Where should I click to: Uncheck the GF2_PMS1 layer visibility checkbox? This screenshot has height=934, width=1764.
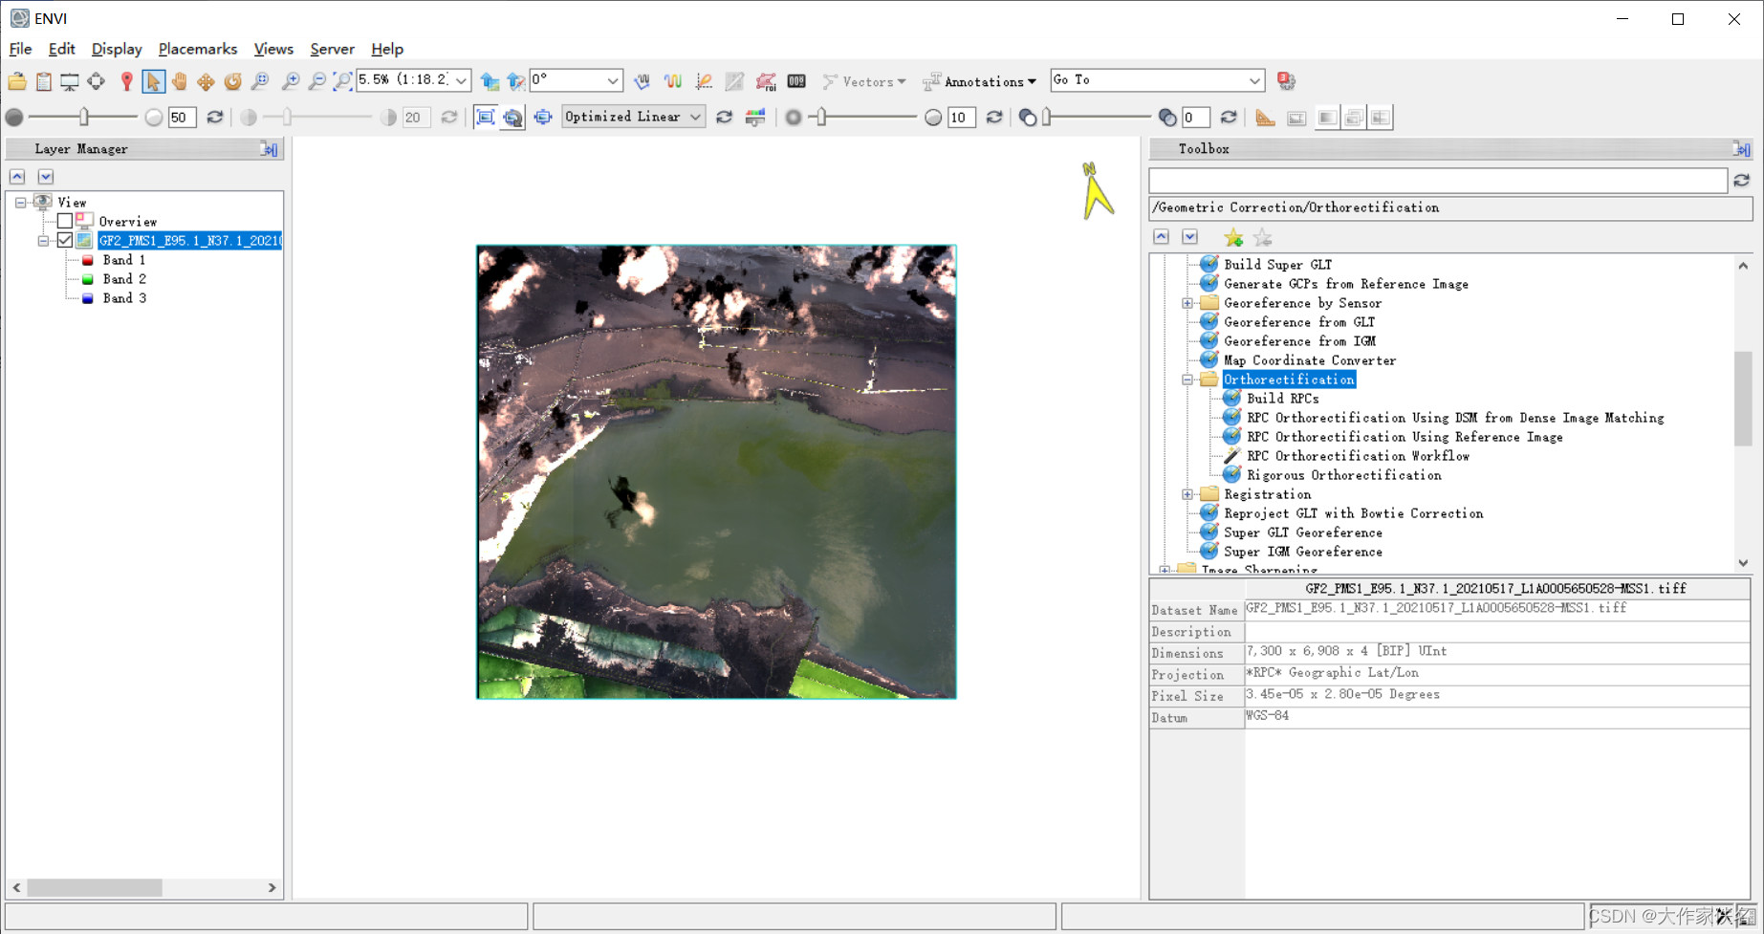tap(65, 240)
